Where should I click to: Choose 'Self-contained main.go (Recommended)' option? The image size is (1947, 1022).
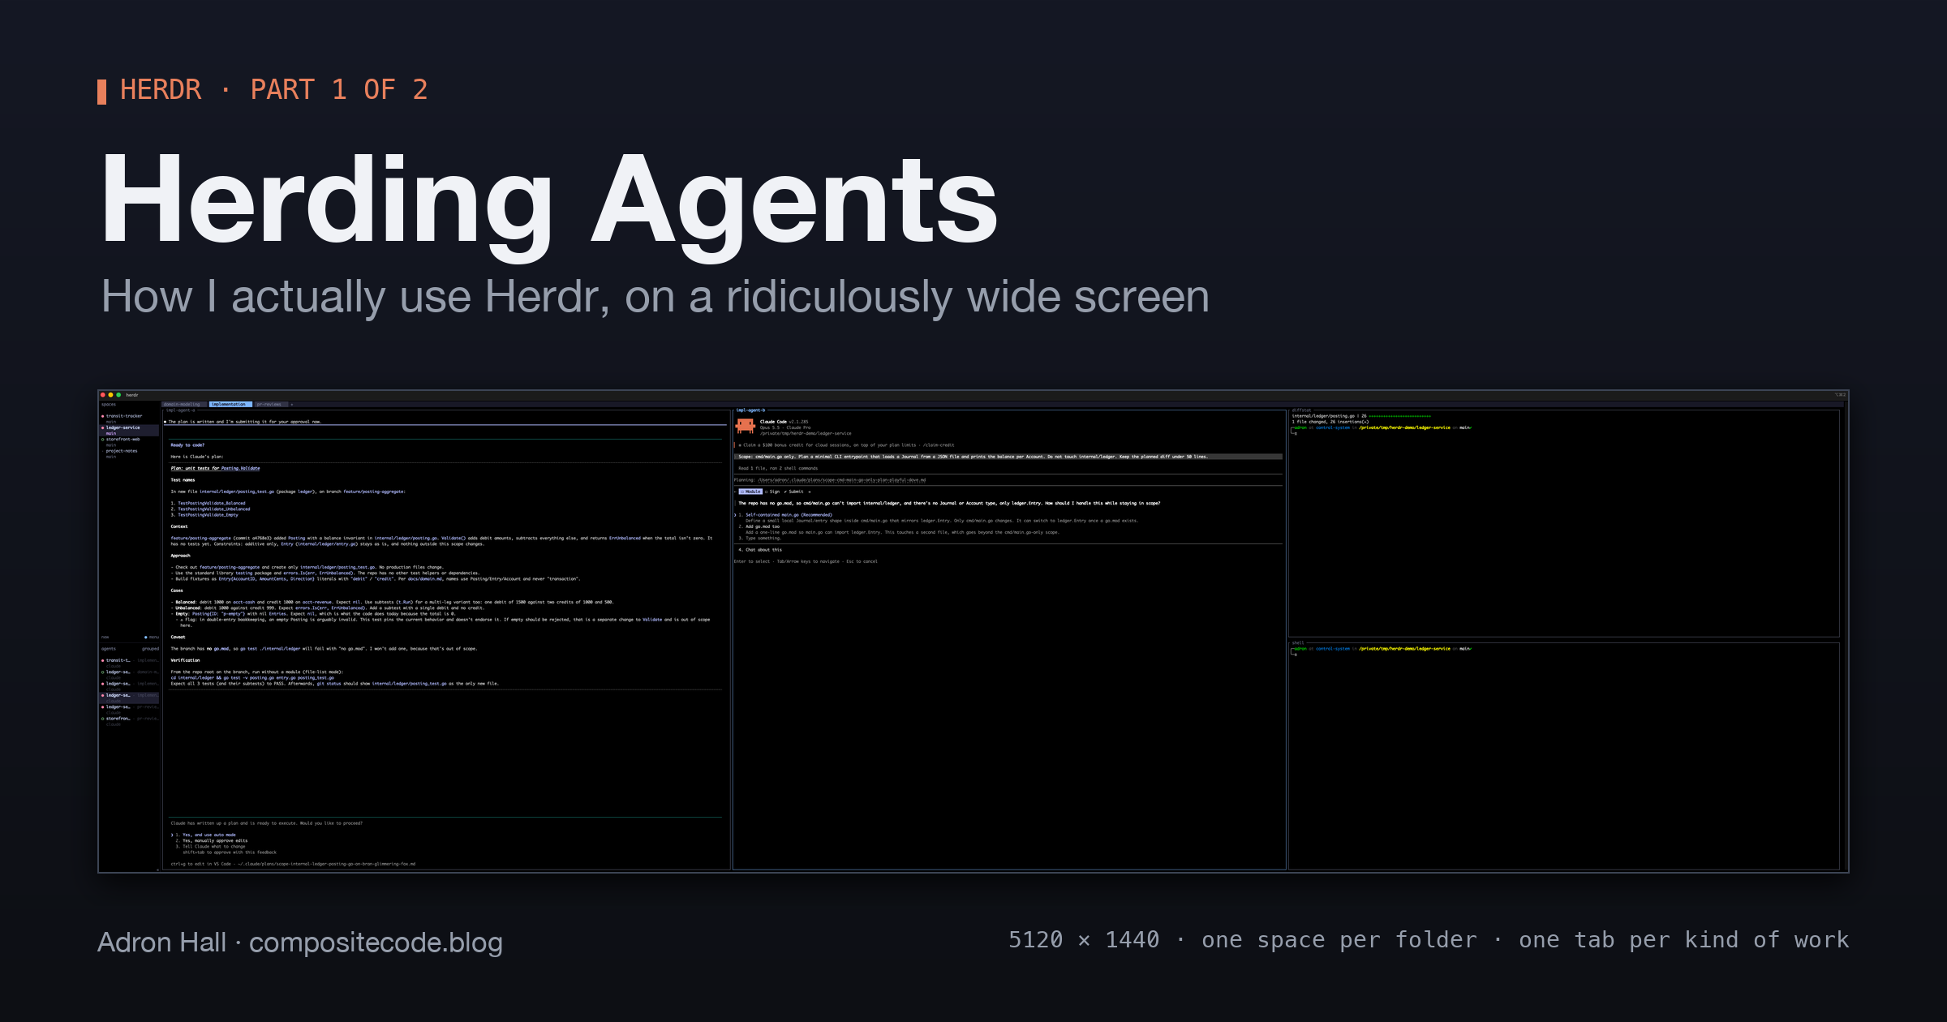(x=785, y=515)
